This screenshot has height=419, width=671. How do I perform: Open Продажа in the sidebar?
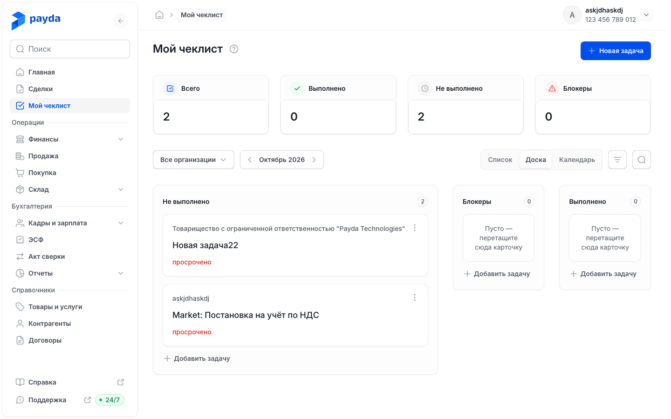click(70, 156)
